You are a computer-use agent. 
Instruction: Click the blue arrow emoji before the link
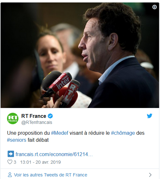11,154
